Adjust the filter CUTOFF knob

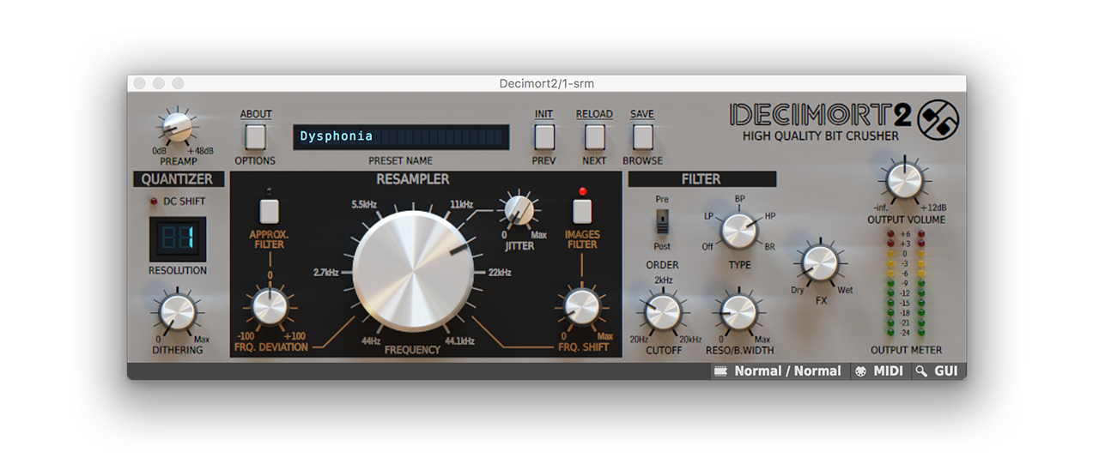pos(663,312)
